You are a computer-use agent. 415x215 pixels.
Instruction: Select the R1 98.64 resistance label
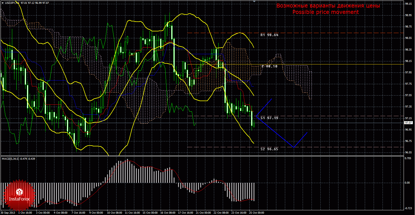269,35
